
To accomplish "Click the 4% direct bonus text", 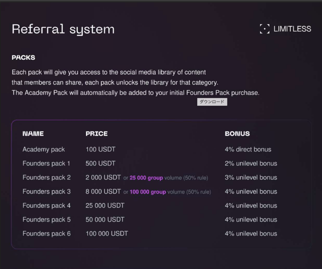I will tap(248, 149).
